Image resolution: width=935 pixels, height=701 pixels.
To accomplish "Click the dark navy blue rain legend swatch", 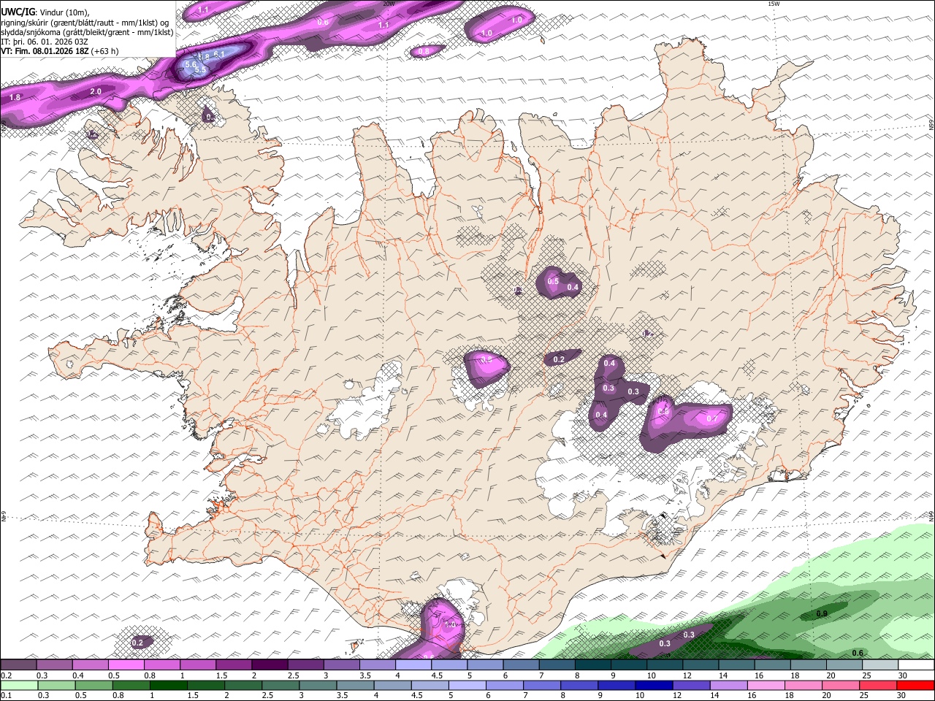I will pyautogui.click(x=653, y=685).
